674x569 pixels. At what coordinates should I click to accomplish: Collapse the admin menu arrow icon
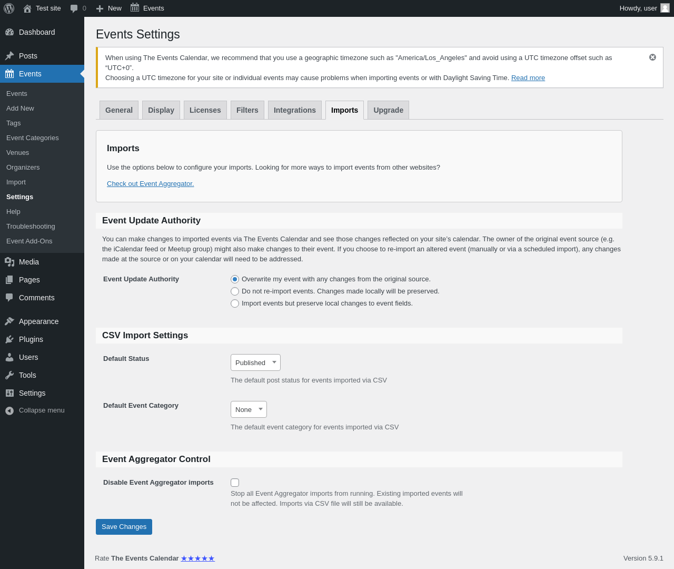(9, 410)
